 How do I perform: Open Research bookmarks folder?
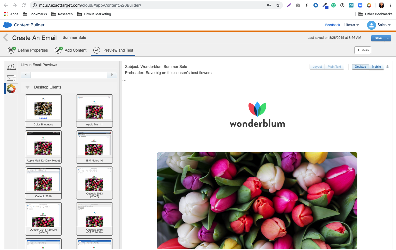pyautogui.click(x=62, y=14)
